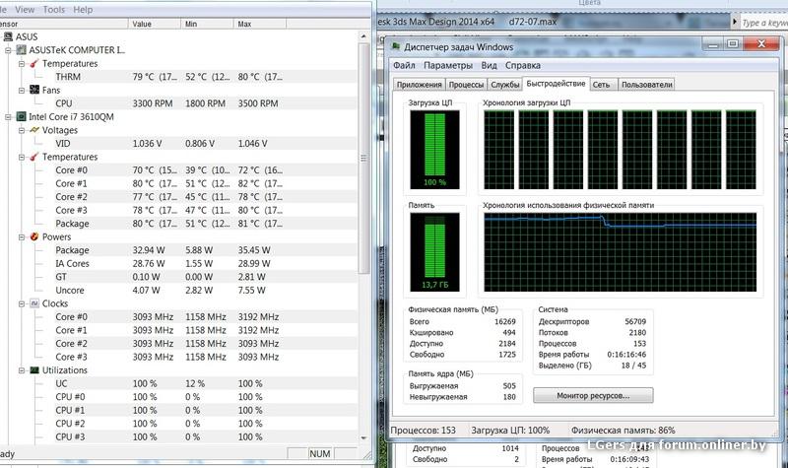Click the Fans category icon
Screen dimensions: 788x468
(x=34, y=90)
